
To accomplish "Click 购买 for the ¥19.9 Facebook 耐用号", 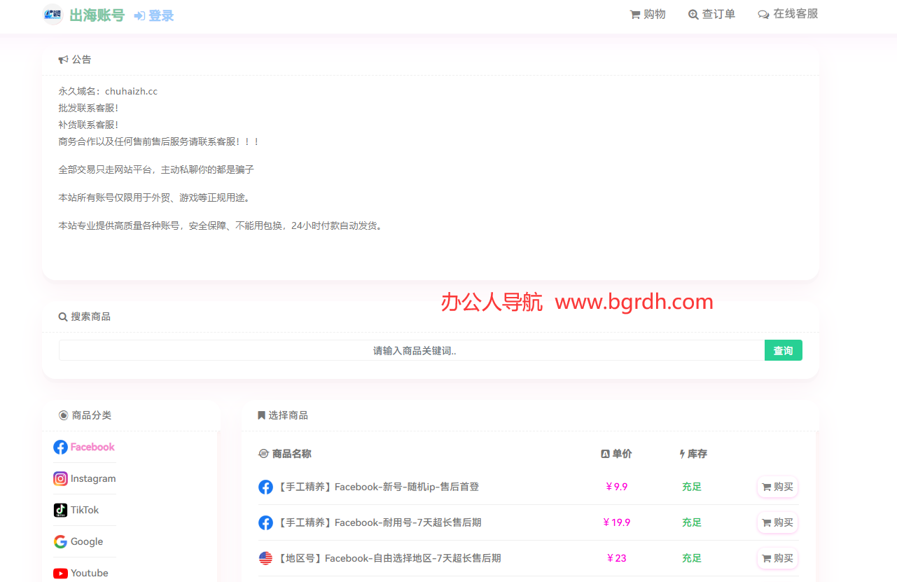I will [777, 522].
